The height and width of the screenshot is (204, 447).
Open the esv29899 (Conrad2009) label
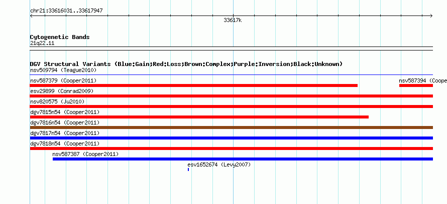(x=62, y=91)
